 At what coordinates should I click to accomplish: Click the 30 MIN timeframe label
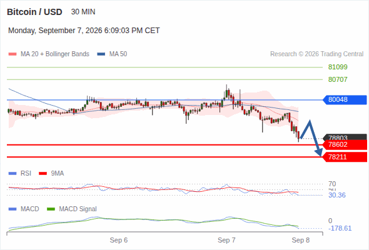point(83,12)
